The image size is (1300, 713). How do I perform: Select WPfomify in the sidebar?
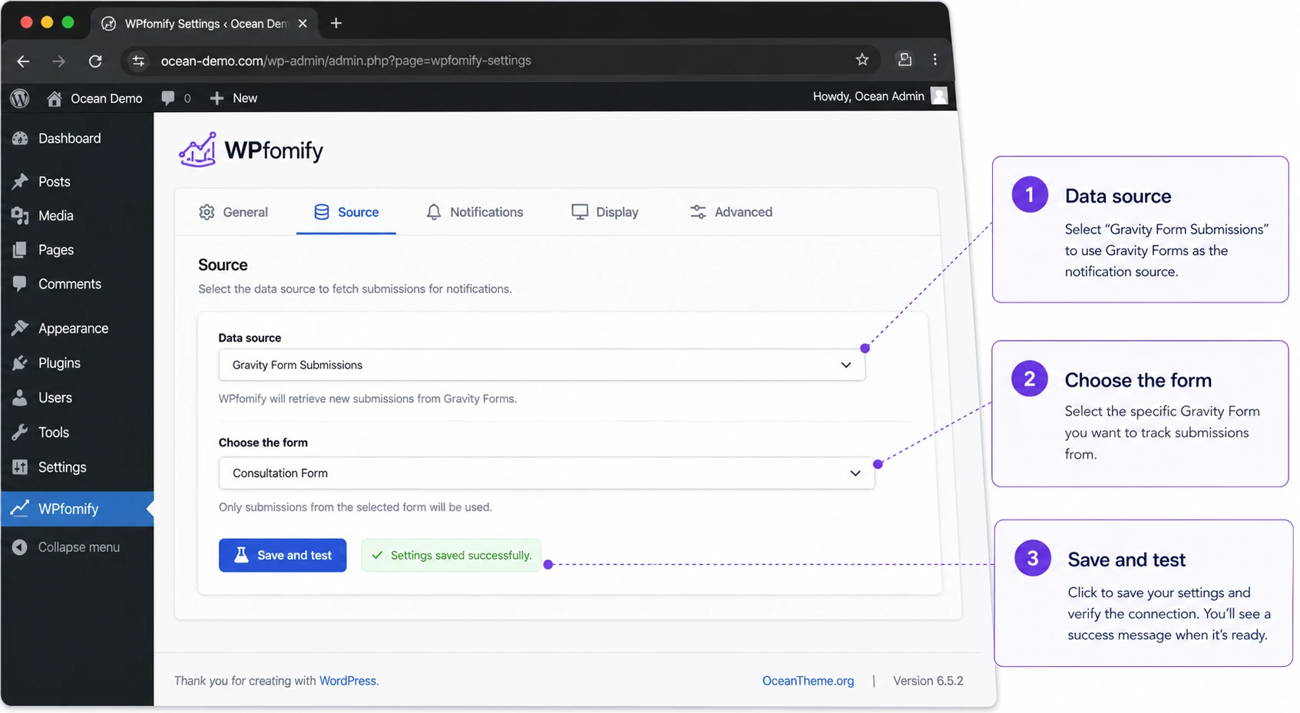77,509
